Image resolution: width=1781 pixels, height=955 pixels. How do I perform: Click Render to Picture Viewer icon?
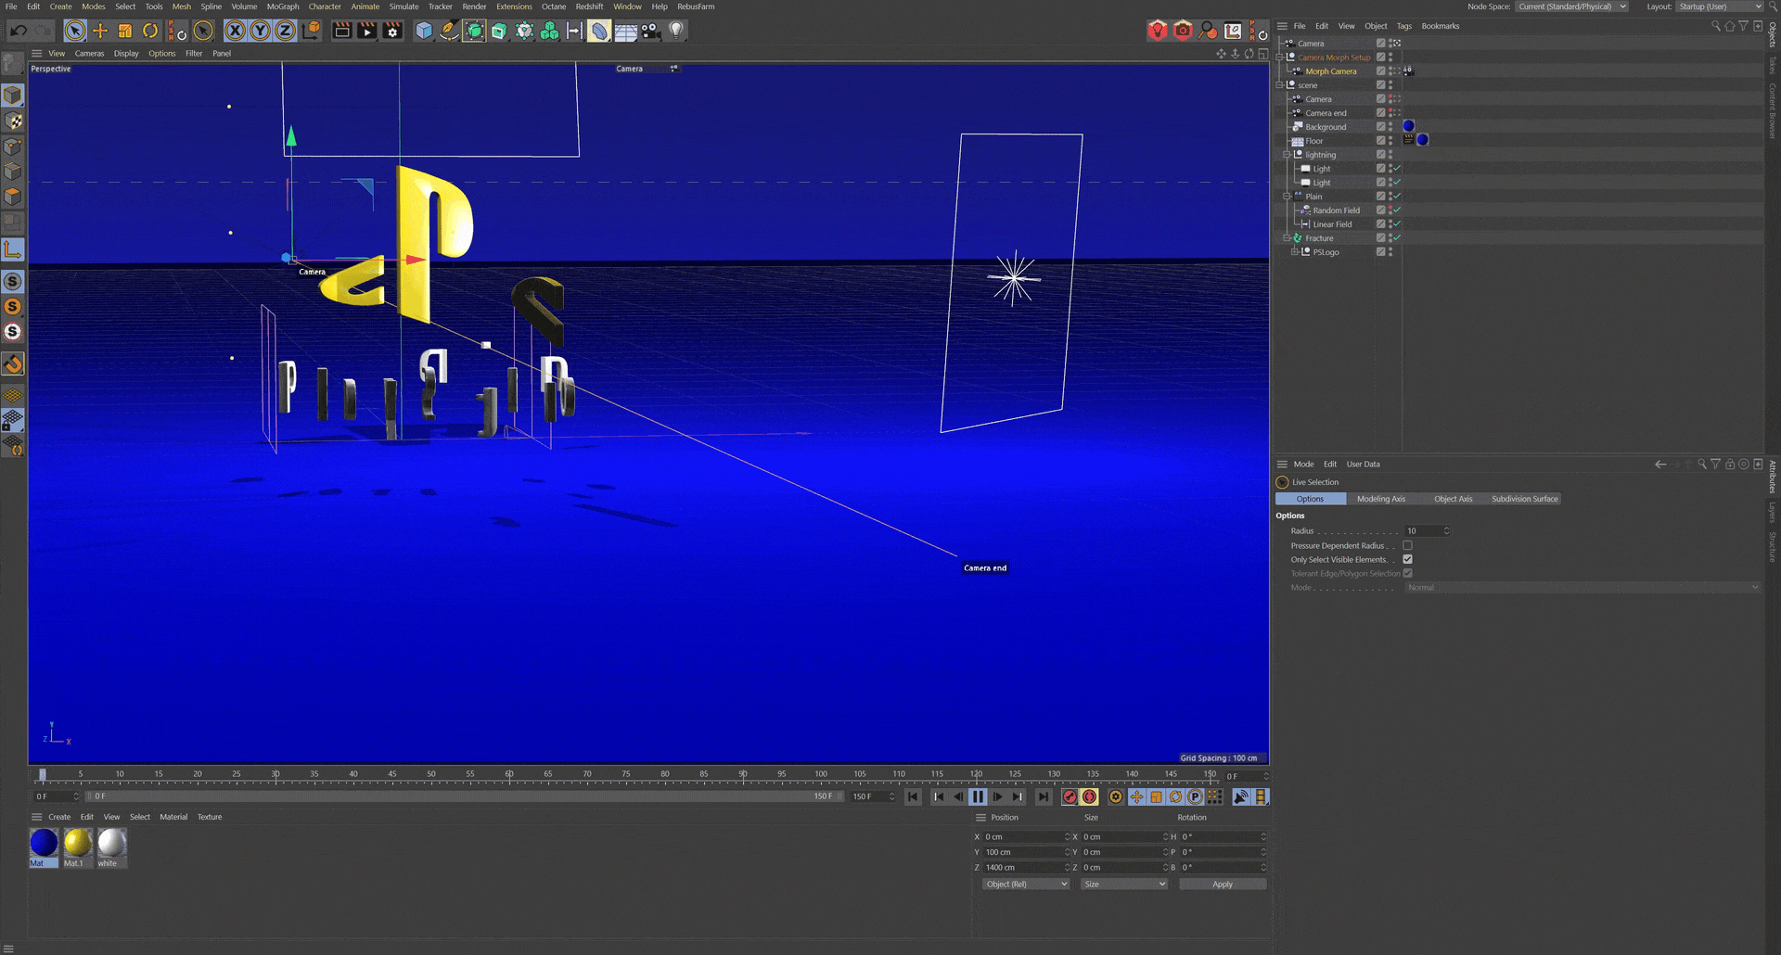tap(367, 31)
